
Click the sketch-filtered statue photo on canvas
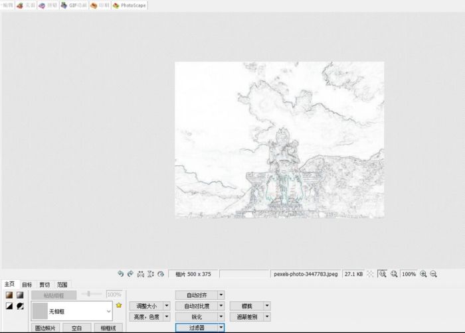[279, 140]
